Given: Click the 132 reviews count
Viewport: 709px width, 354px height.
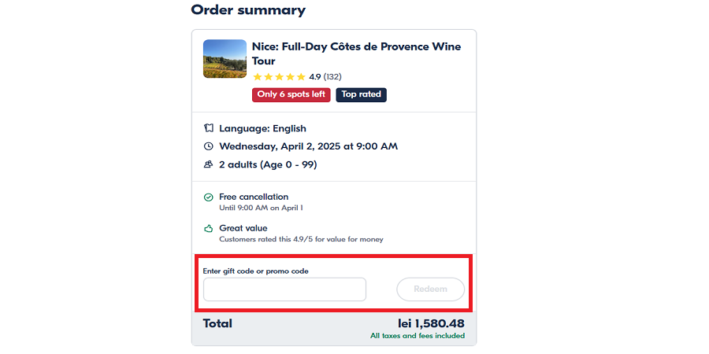Looking at the screenshot, I should point(332,77).
